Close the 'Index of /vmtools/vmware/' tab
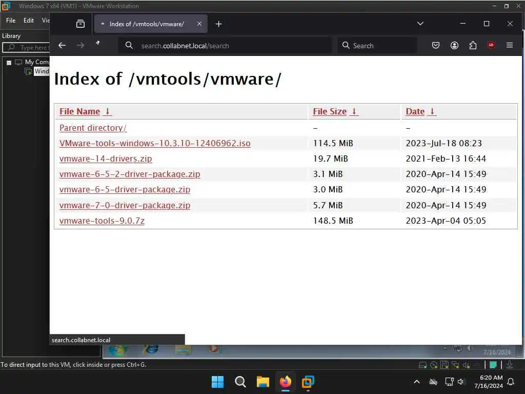 (199, 24)
